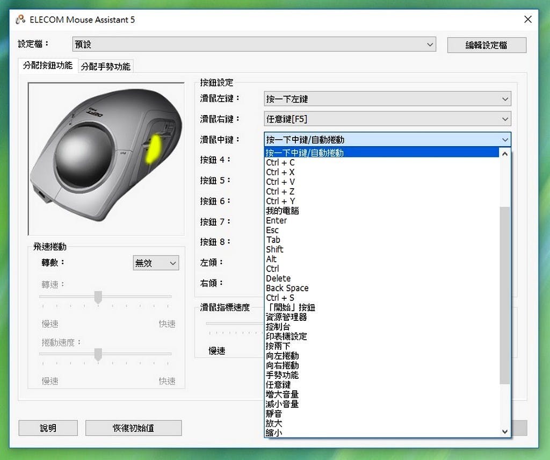Screen dimensions: 550x460
Task: Pick 增大音量 from the dropdown list
Action: (x=282, y=394)
